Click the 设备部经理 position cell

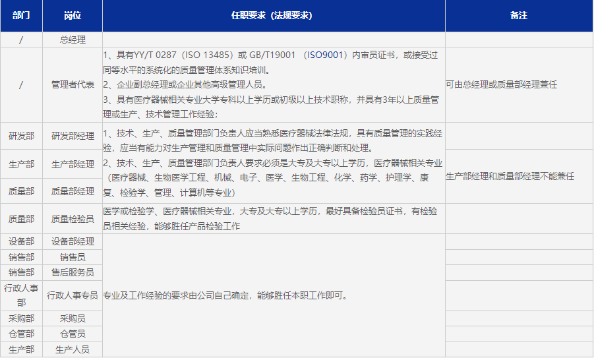tap(73, 241)
